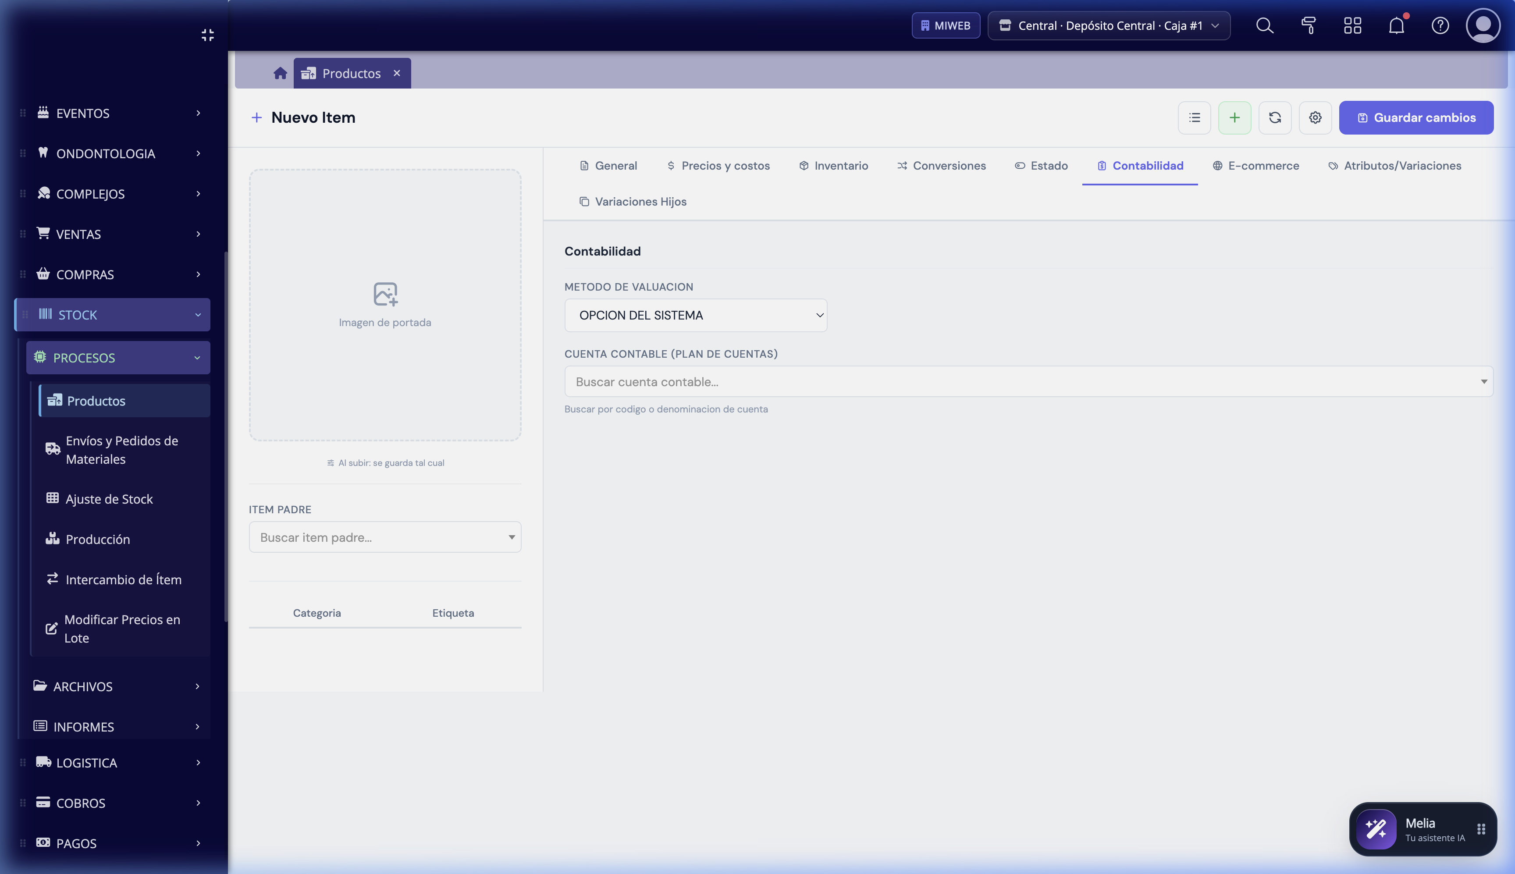The image size is (1515, 874).
Task: Open the help question mark icon
Action: click(x=1440, y=25)
